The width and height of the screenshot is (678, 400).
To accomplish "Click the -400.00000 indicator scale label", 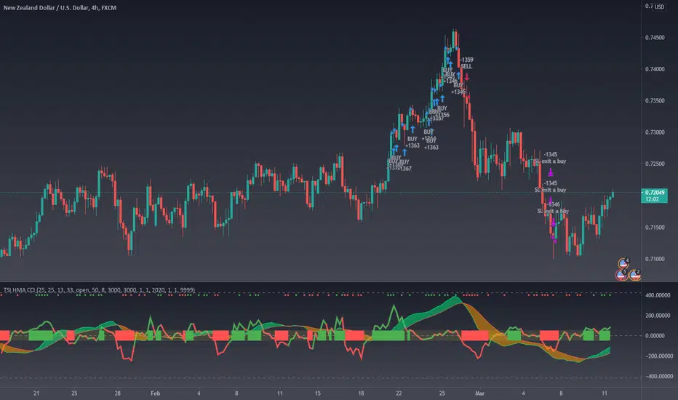I will 658,376.
